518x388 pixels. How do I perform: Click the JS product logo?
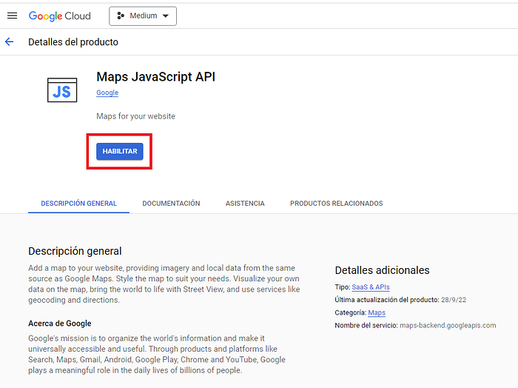pos(62,90)
